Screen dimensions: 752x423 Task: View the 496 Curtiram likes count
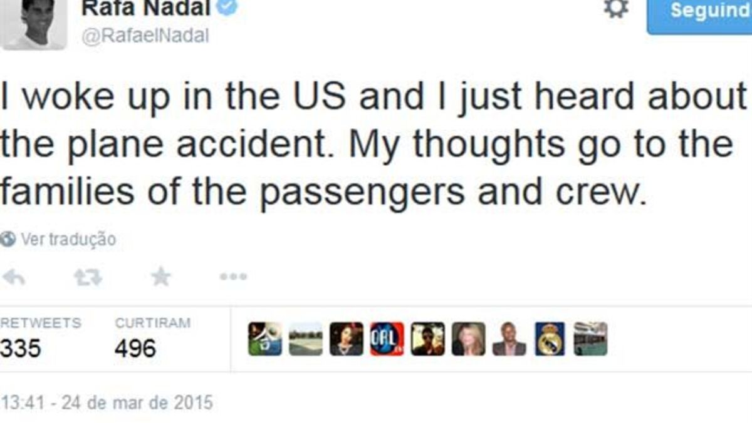pyautogui.click(x=135, y=349)
